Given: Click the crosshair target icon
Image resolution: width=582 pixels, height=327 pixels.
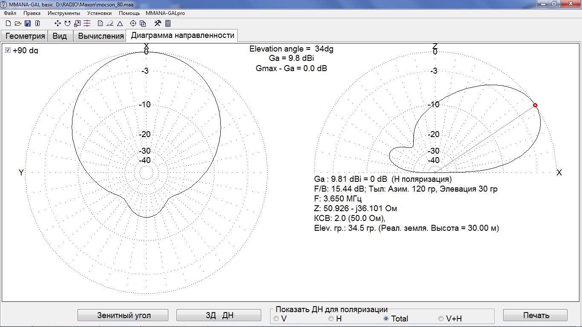Looking at the screenshot, I should 133,23.
